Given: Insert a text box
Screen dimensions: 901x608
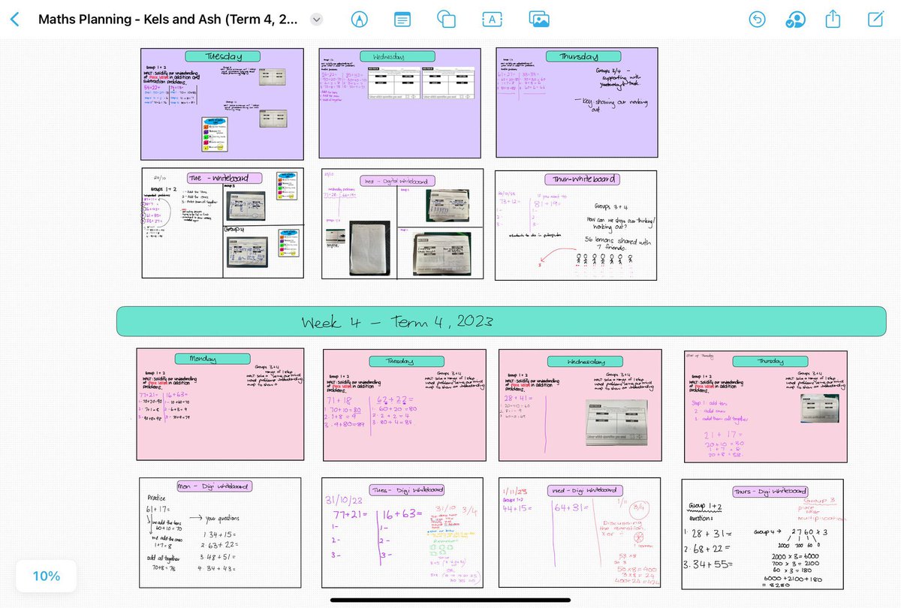Looking at the screenshot, I should (x=492, y=20).
